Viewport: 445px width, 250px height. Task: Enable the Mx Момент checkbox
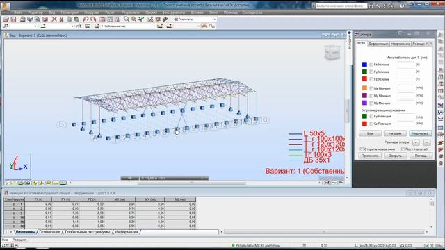tap(371, 88)
